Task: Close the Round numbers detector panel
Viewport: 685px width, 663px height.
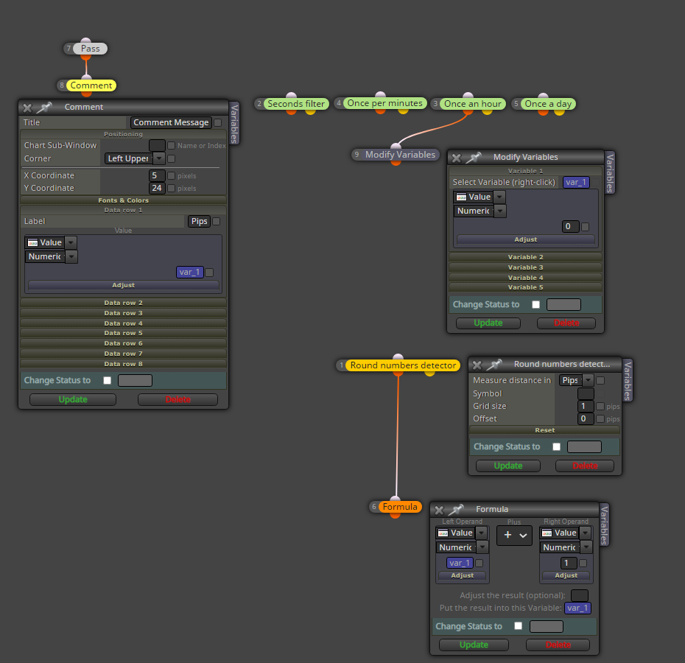Action: coord(477,365)
